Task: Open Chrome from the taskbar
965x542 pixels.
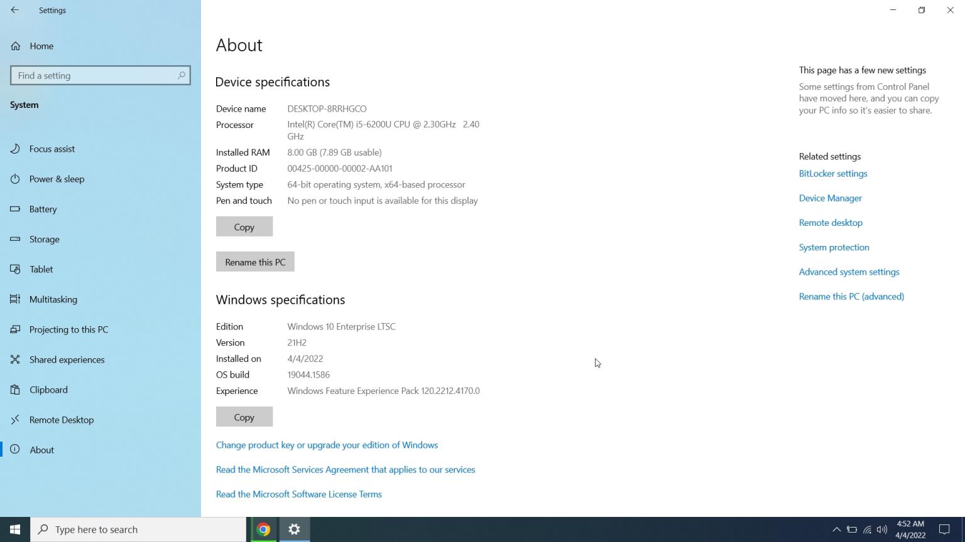Action: 263,529
